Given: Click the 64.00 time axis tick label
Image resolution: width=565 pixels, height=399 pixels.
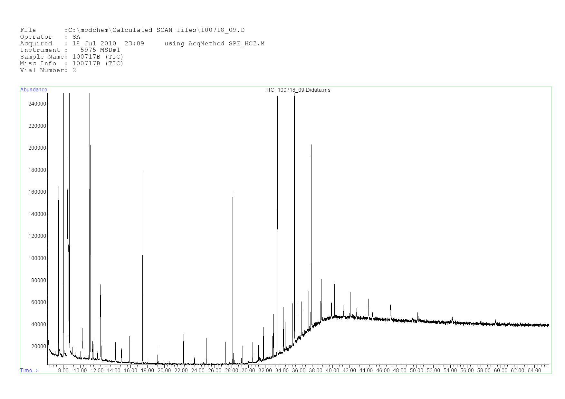Looking at the screenshot, I should click(x=534, y=371).
